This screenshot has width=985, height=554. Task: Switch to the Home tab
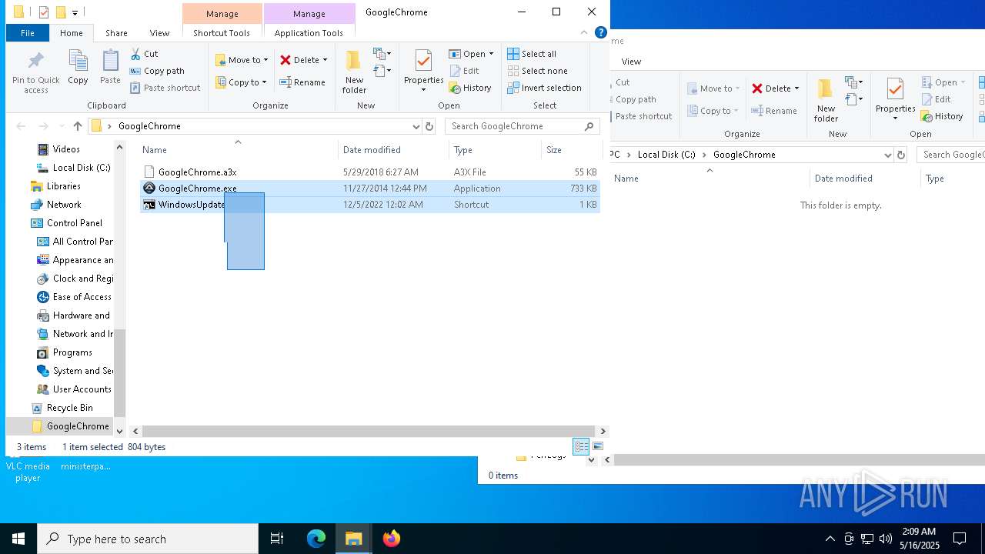(72, 33)
